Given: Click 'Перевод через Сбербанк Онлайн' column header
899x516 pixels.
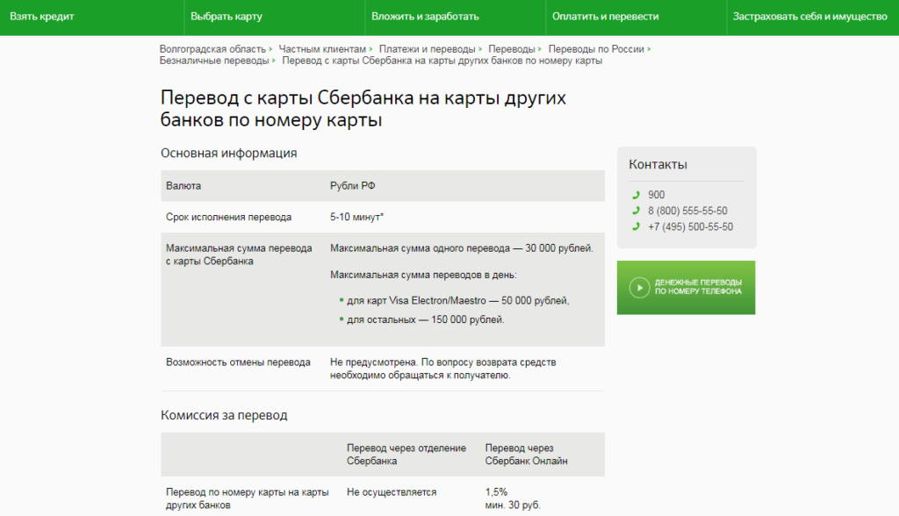Looking at the screenshot, I should pos(527,455).
